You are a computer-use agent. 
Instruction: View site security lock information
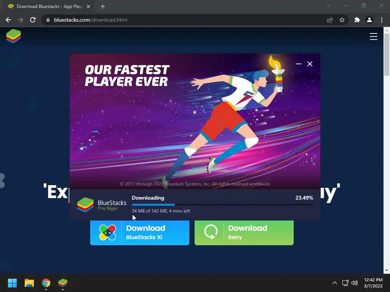pos(48,20)
